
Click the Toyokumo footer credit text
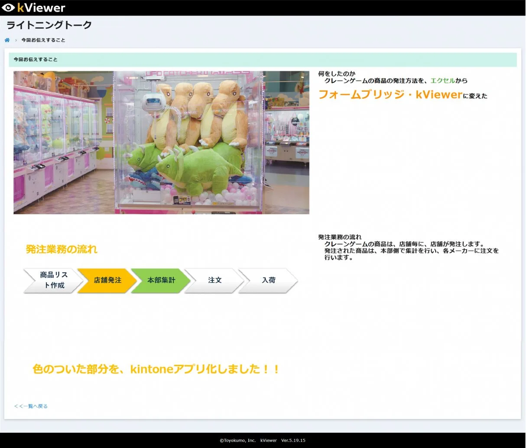pyautogui.click(x=262, y=440)
